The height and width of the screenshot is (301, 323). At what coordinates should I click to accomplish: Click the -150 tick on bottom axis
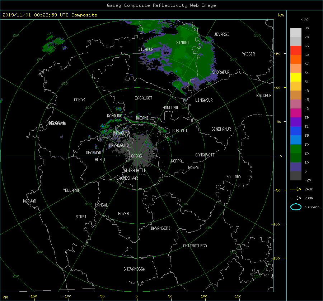(33, 296)
